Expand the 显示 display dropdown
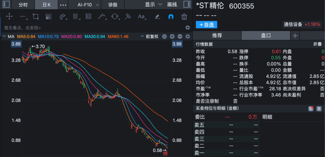Screen dimensions: 325x157 tap(153, 5)
